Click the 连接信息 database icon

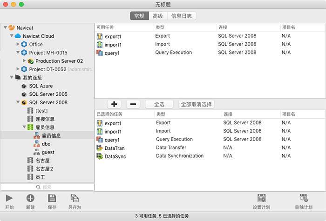tap(30, 119)
